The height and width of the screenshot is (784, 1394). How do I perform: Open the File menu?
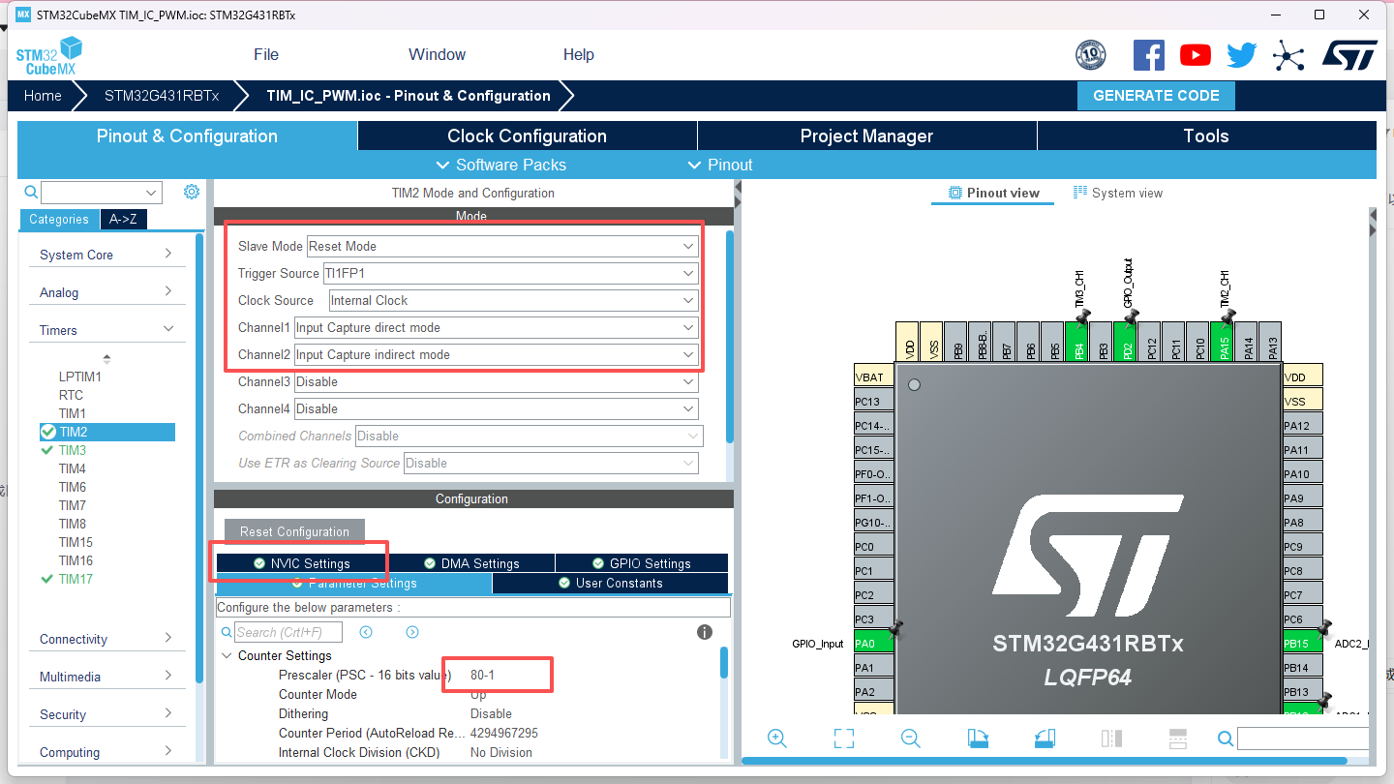(x=266, y=54)
